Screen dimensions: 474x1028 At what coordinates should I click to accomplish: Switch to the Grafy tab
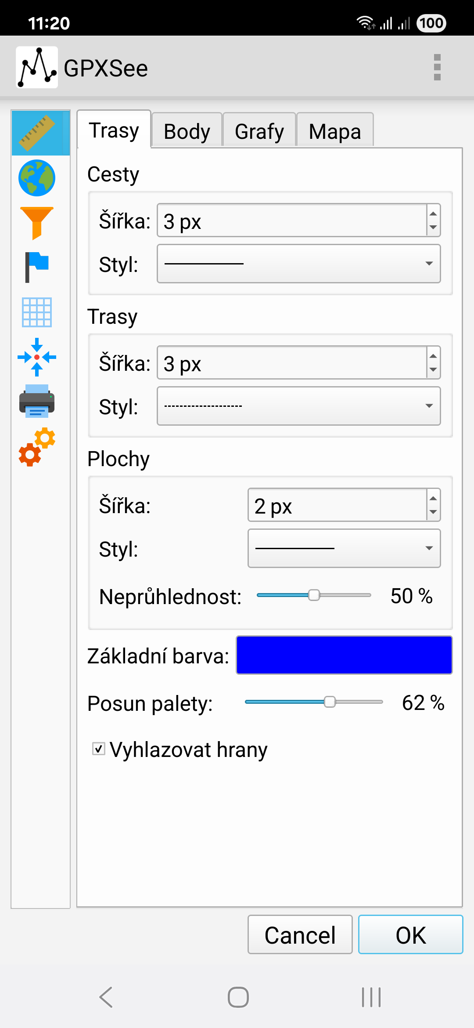259,130
